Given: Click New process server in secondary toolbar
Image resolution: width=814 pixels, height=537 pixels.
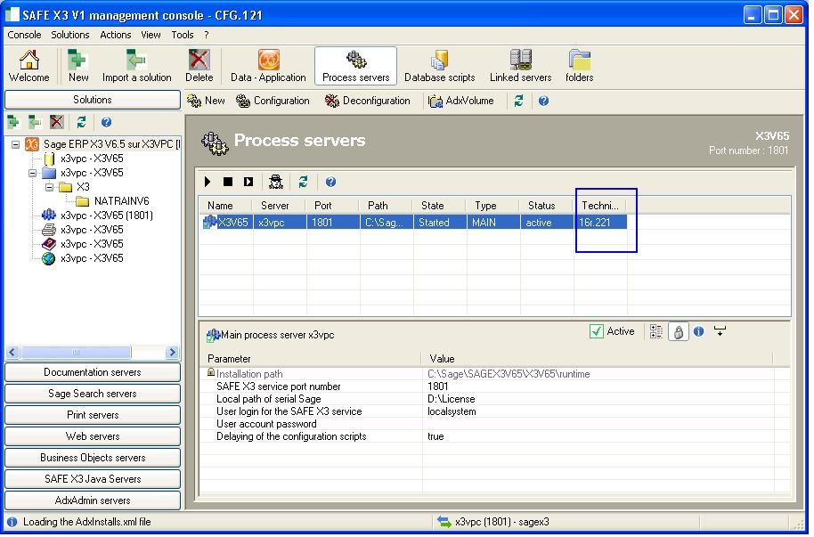Looking at the screenshot, I should click(206, 101).
